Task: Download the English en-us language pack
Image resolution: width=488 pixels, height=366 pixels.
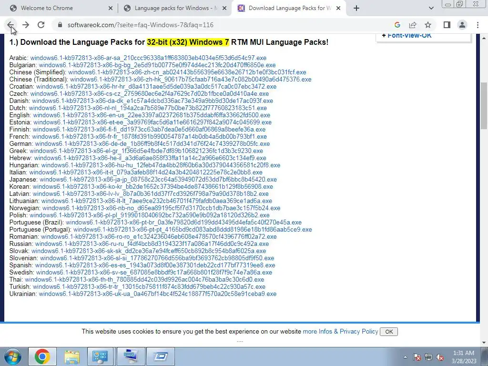Action: (x=152, y=115)
